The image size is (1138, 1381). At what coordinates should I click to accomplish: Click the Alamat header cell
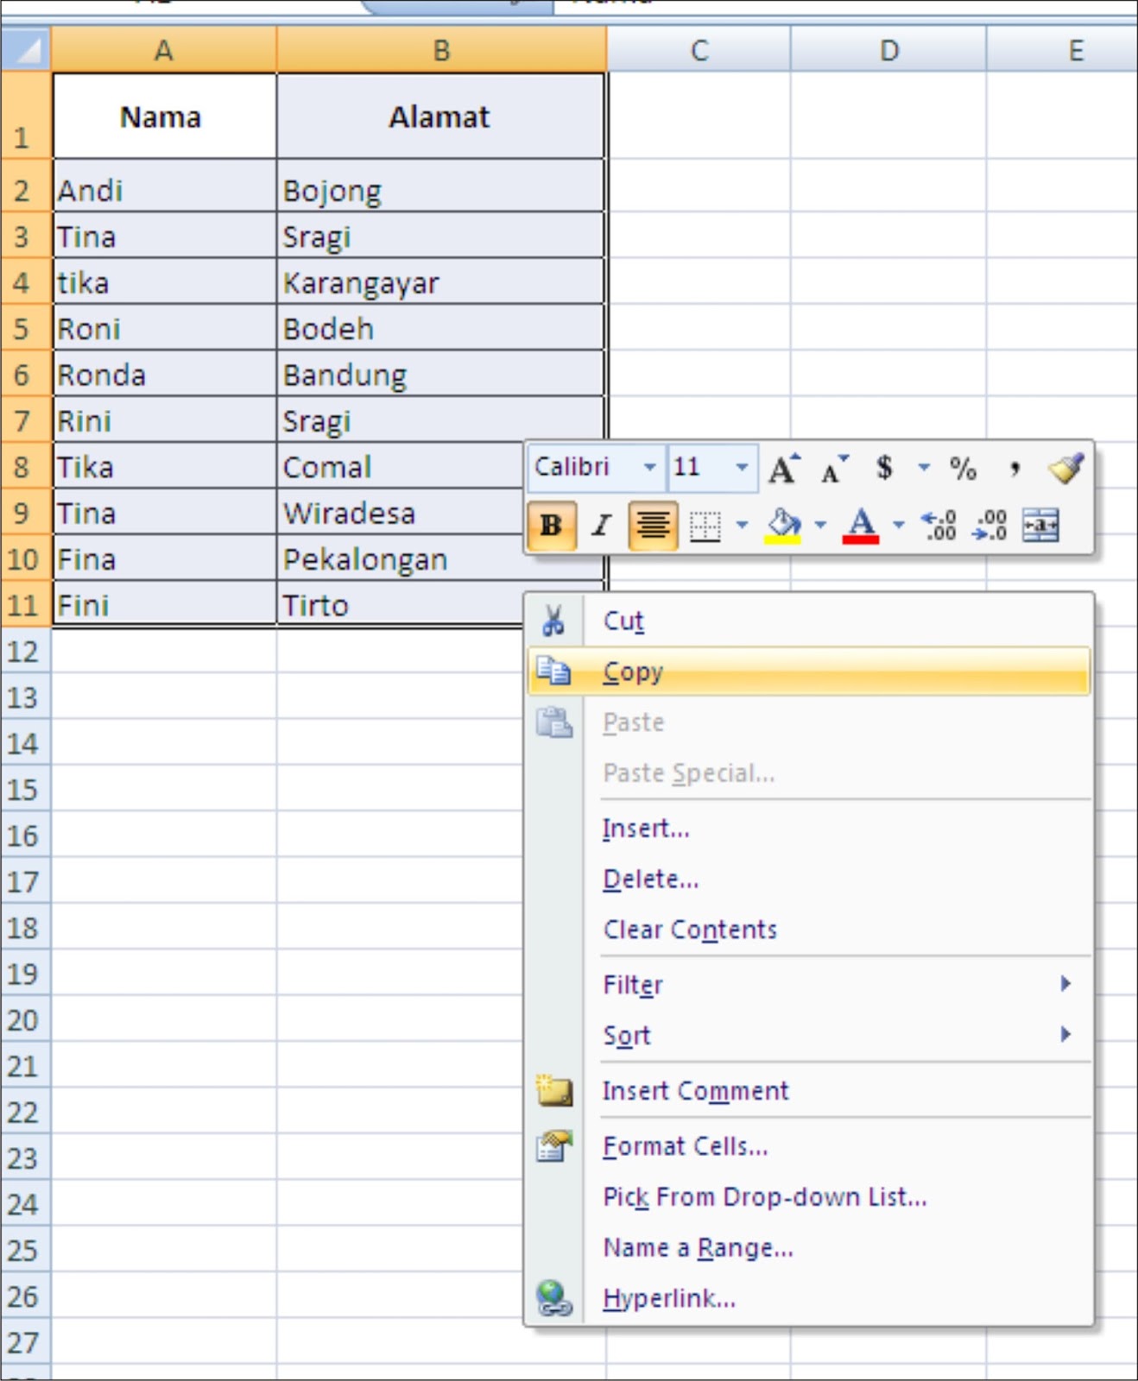(440, 116)
